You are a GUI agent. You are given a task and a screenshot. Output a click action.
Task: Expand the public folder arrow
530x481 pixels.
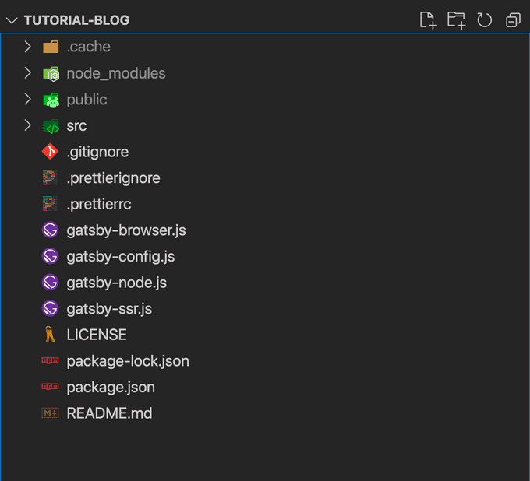[28, 99]
